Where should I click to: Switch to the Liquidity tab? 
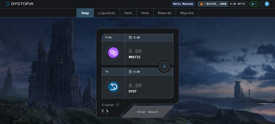(x=107, y=13)
